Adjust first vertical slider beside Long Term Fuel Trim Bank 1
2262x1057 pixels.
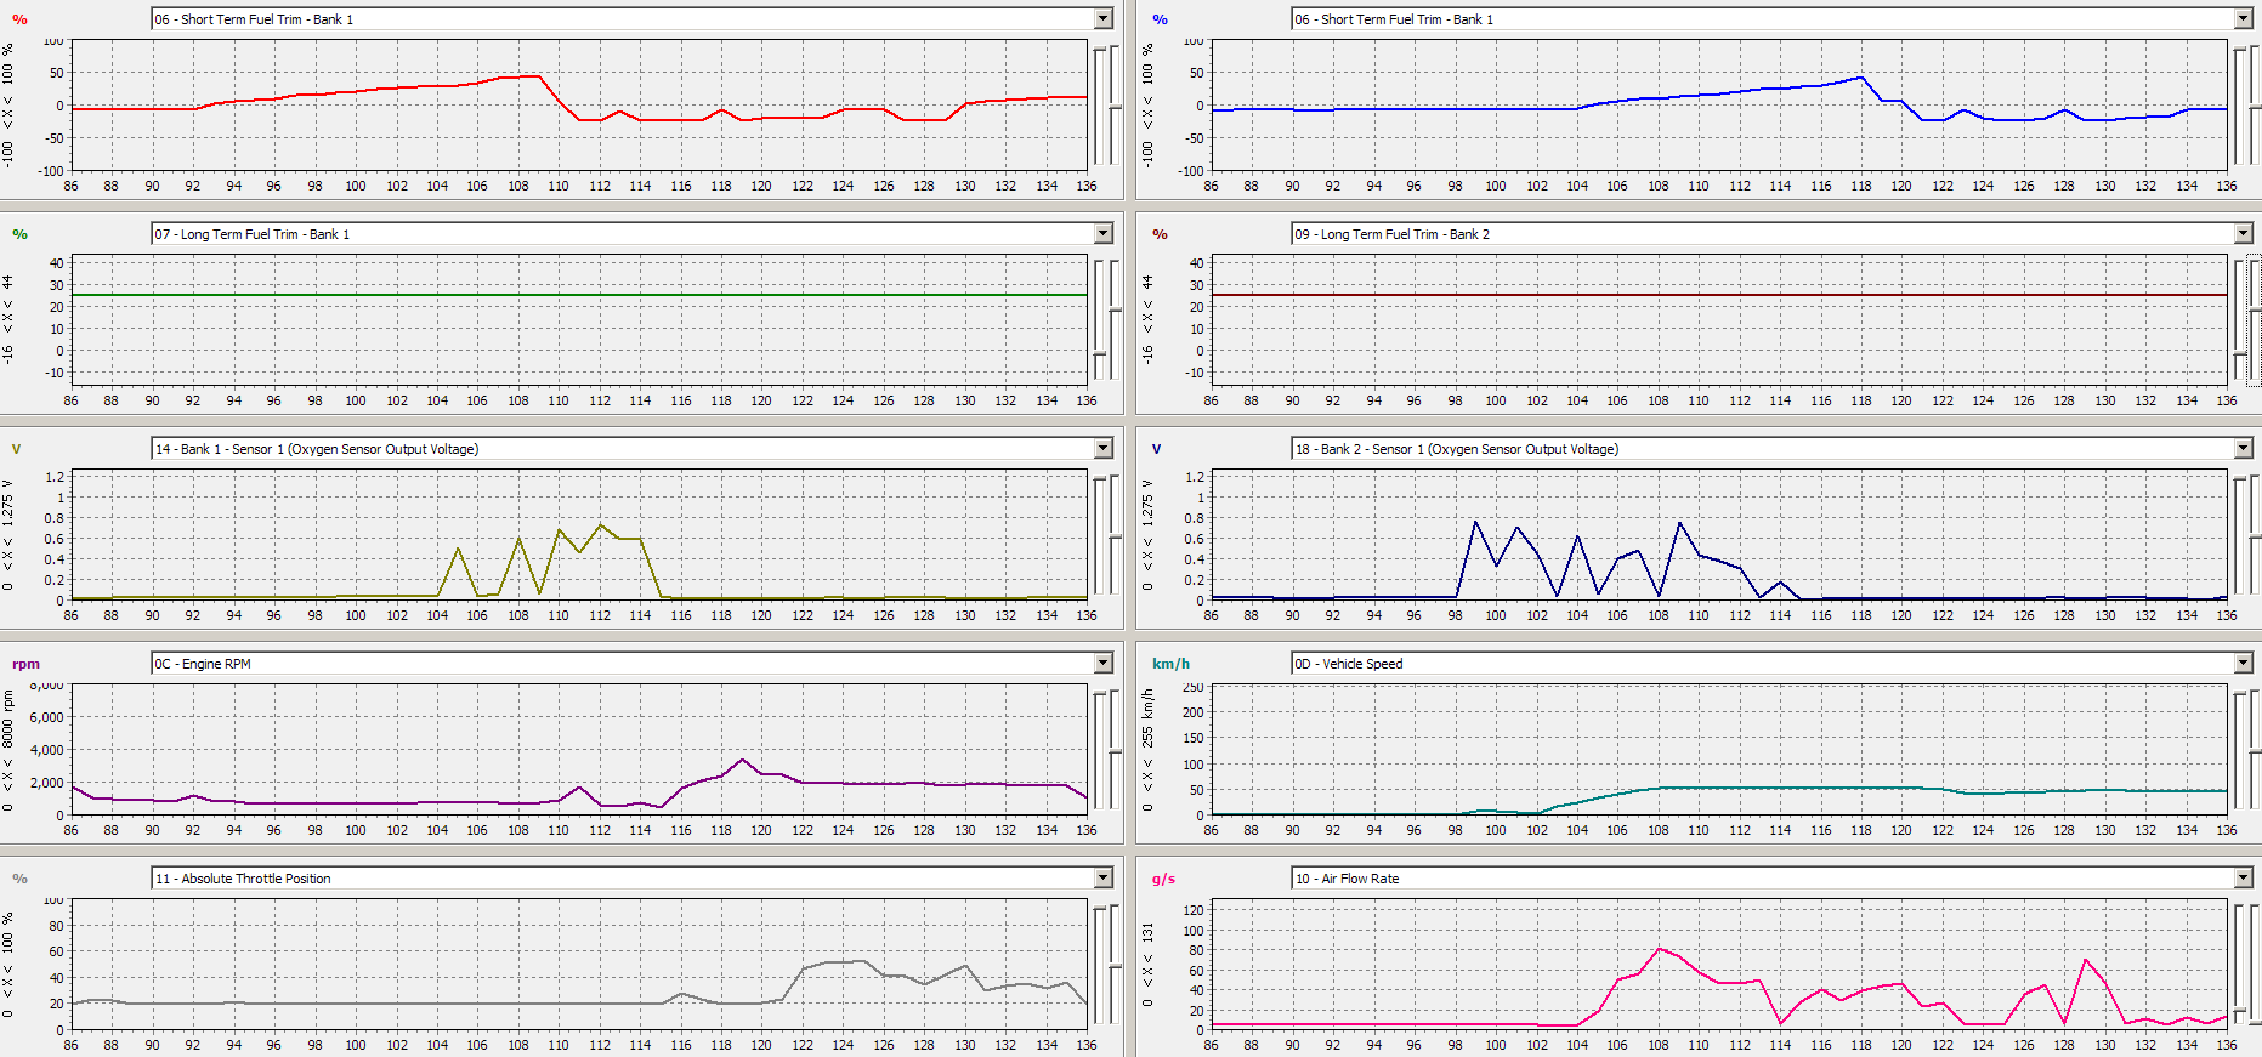1098,320
